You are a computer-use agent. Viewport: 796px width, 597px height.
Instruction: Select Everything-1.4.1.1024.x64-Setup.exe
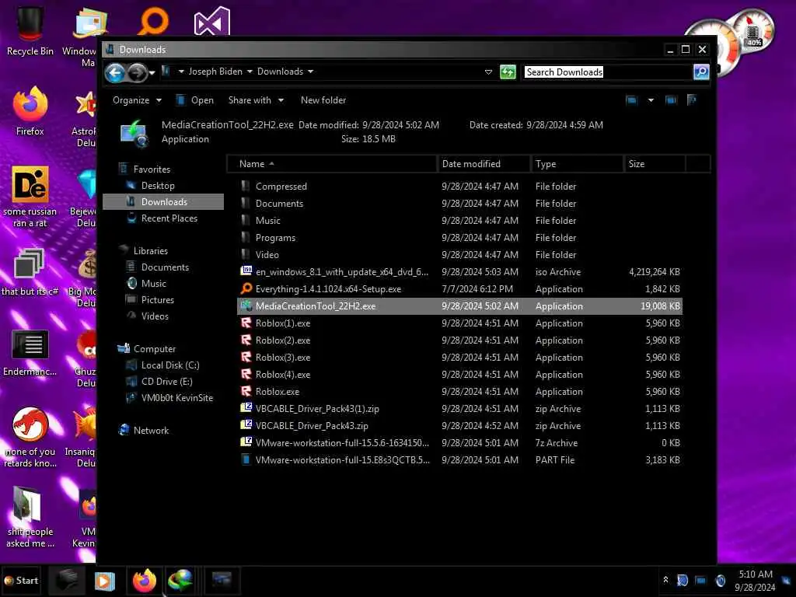(x=460, y=289)
